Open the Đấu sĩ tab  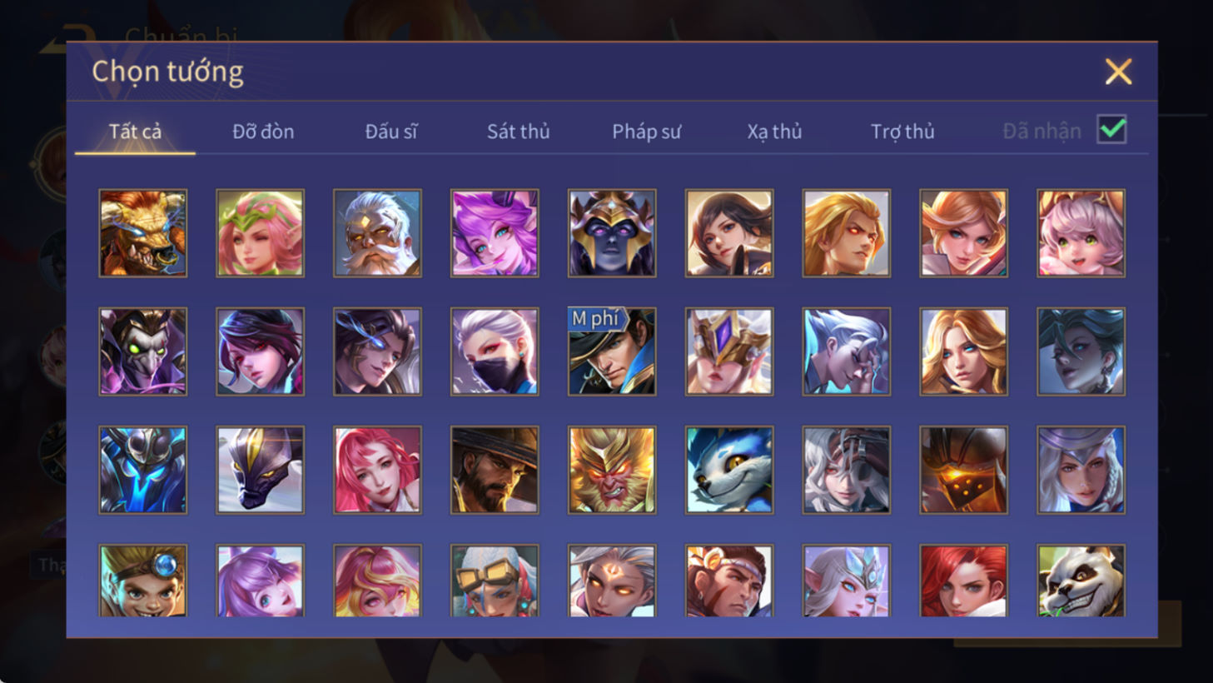390,132
